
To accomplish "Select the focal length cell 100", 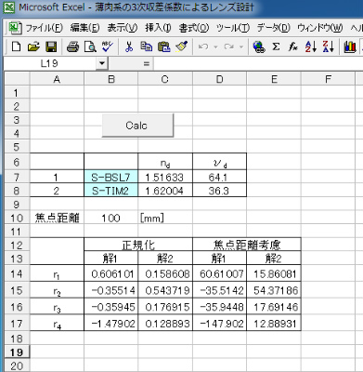I will point(111,218).
